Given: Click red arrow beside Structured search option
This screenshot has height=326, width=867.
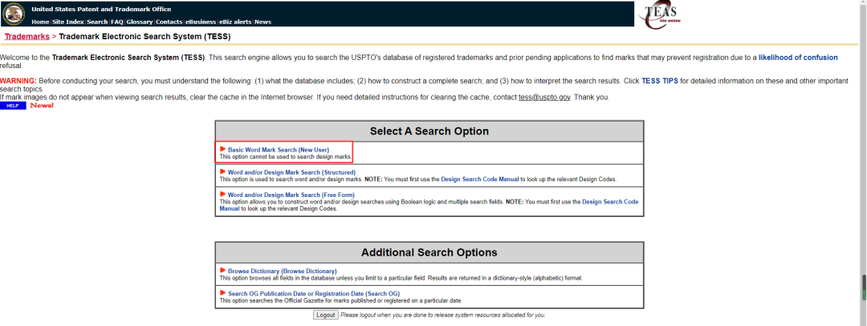Looking at the screenshot, I should tap(222, 171).
